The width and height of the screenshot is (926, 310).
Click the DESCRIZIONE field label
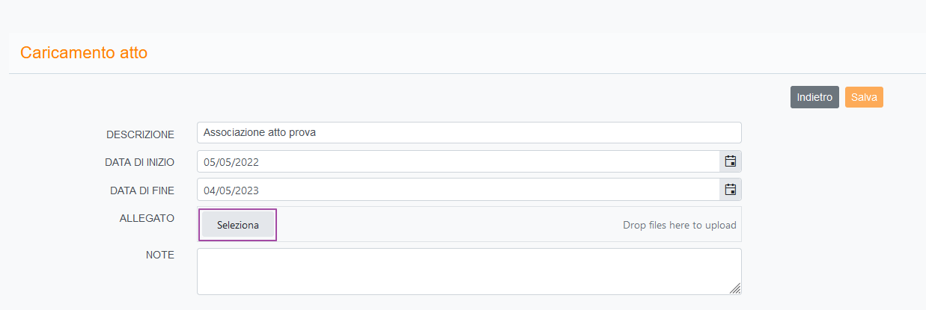[x=140, y=134]
